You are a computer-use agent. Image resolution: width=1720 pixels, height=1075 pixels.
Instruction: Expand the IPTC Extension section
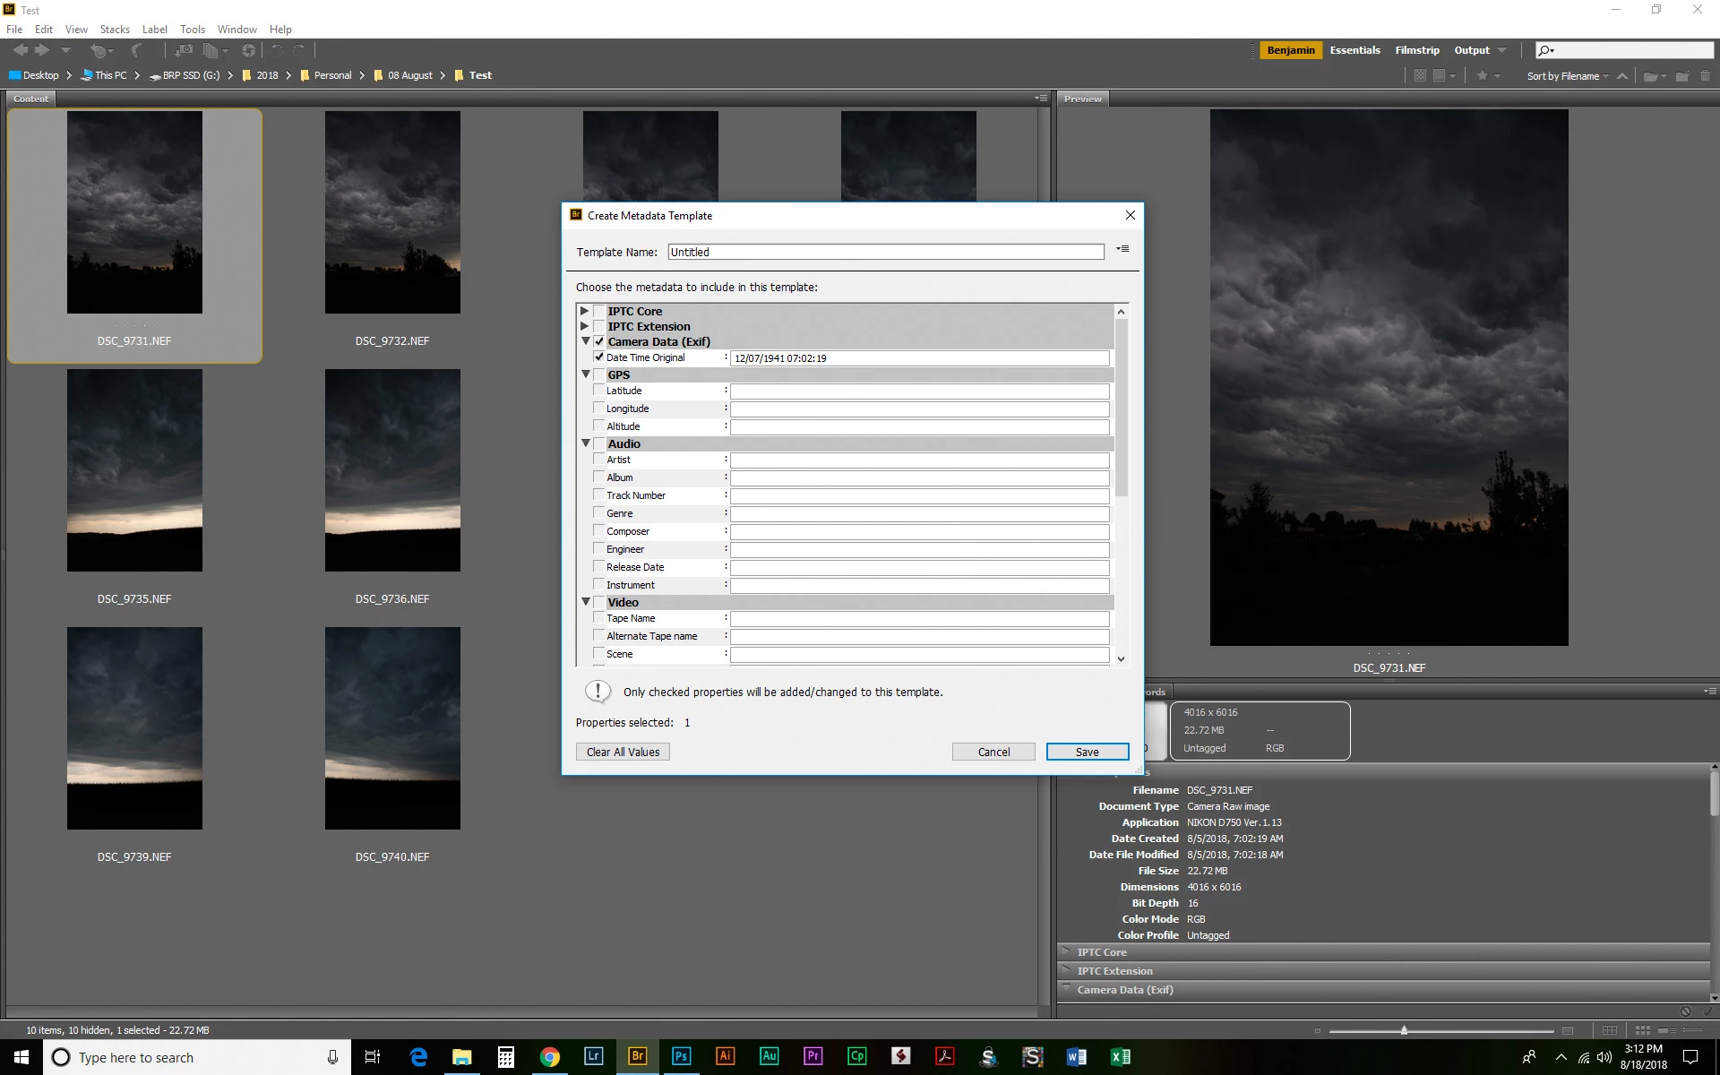[x=585, y=327]
